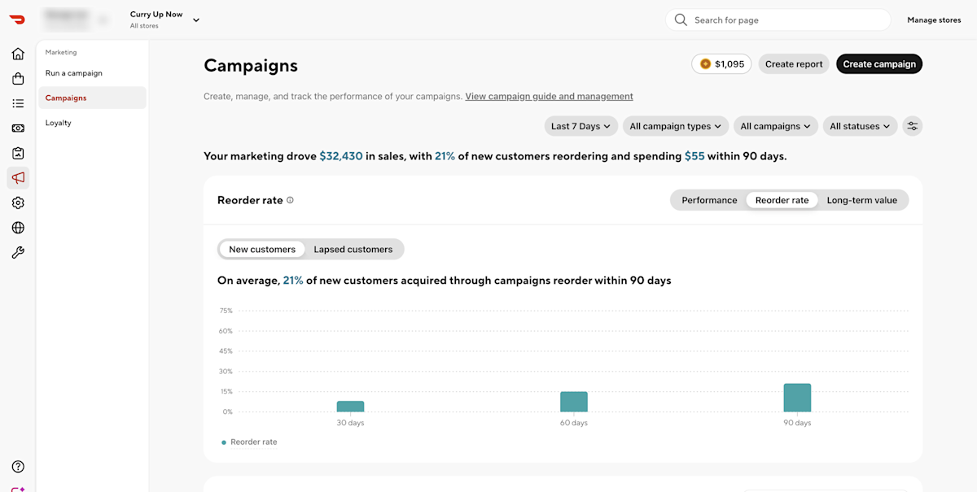This screenshot has width=977, height=492.
Task: Click the globe icon in left sidebar
Action: [x=18, y=228]
